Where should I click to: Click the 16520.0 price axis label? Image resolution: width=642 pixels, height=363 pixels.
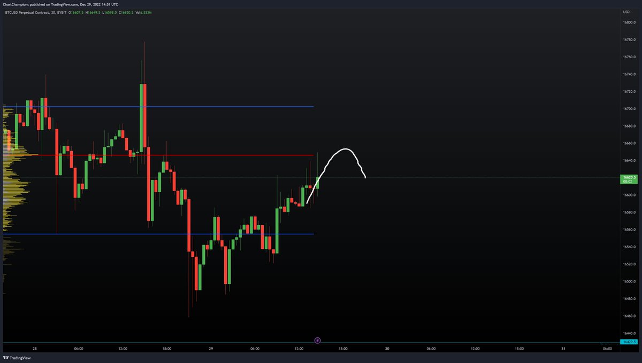pos(628,264)
